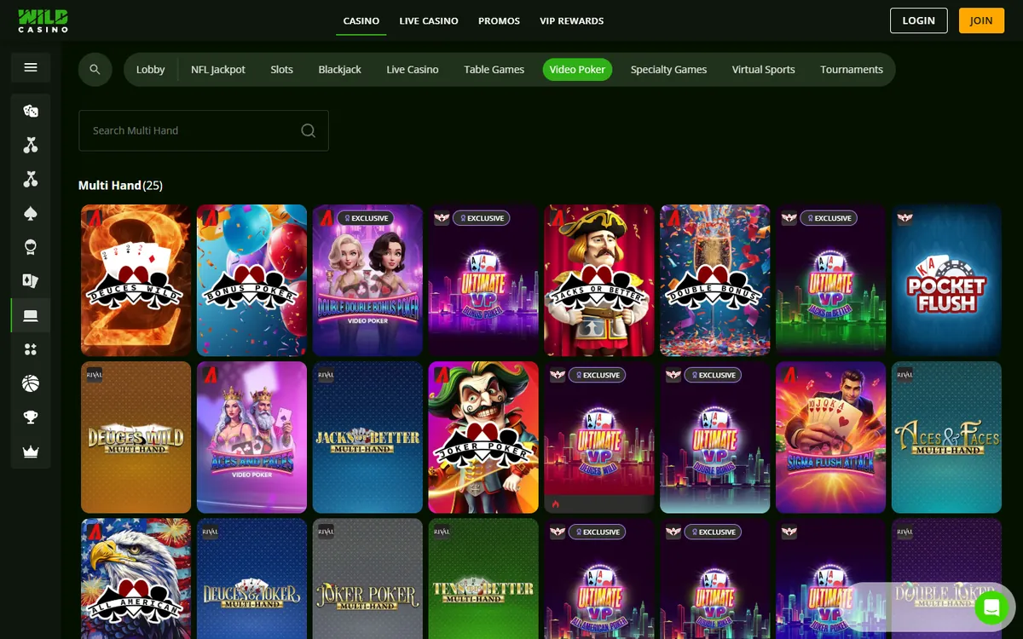
Task: Click the Login button
Action: 919,20
